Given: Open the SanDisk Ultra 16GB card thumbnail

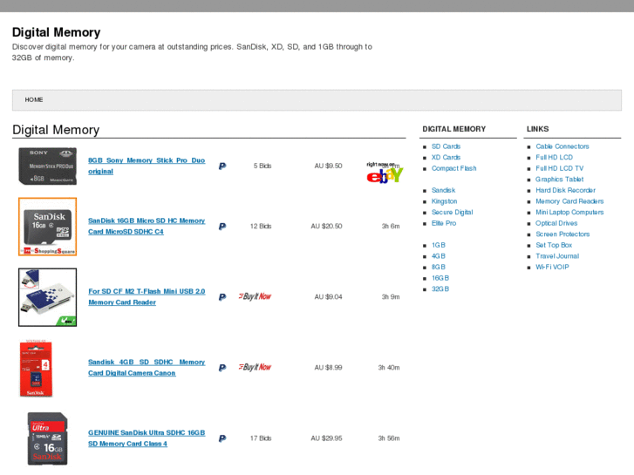Looking at the screenshot, I should click(x=47, y=438).
